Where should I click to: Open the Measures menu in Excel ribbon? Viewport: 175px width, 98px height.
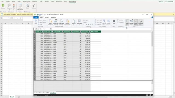[9, 7]
